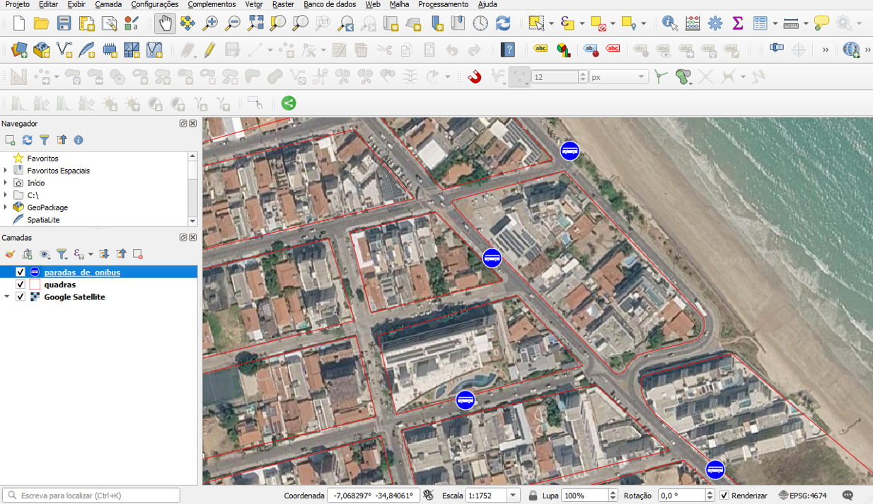Disable the Renderizar checkbox in status bar
The width and height of the screenshot is (873, 504).
pos(724,496)
